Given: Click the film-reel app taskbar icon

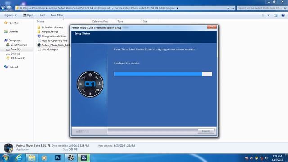Looking at the screenshot, I should (x=71, y=158).
